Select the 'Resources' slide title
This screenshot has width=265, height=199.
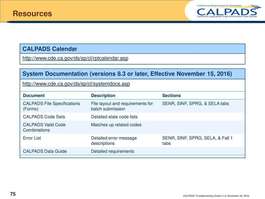point(32,13)
